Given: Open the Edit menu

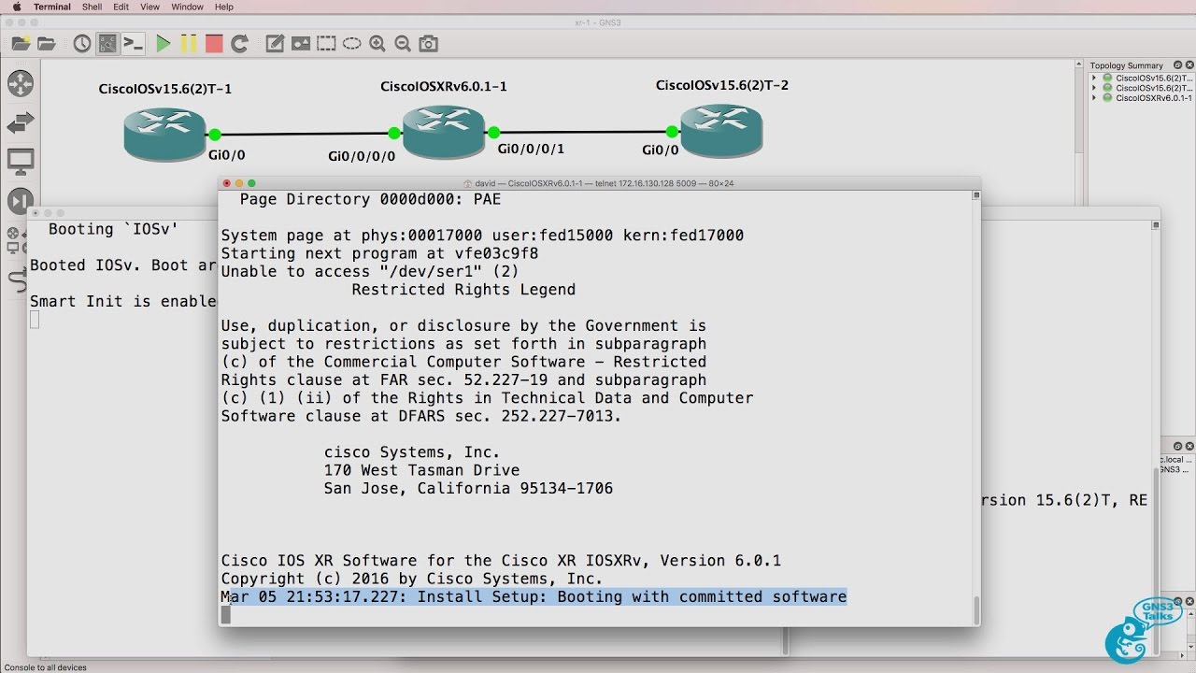Looking at the screenshot, I should (121, 7).
